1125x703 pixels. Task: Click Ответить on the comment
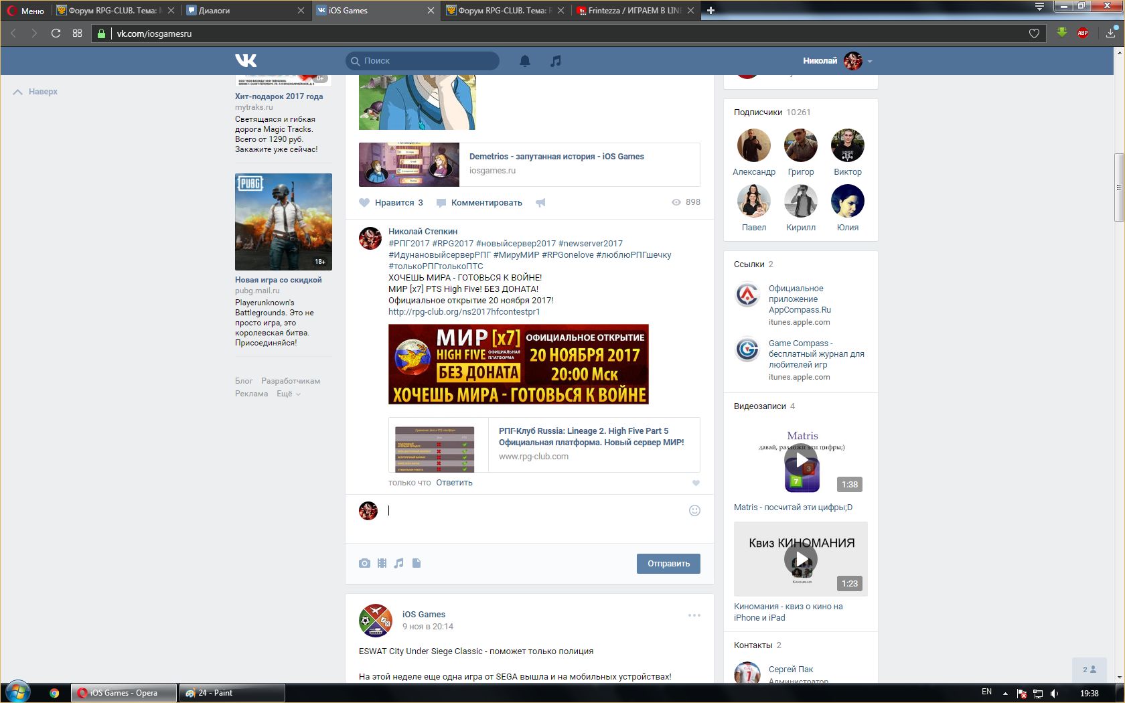[454, 483]
